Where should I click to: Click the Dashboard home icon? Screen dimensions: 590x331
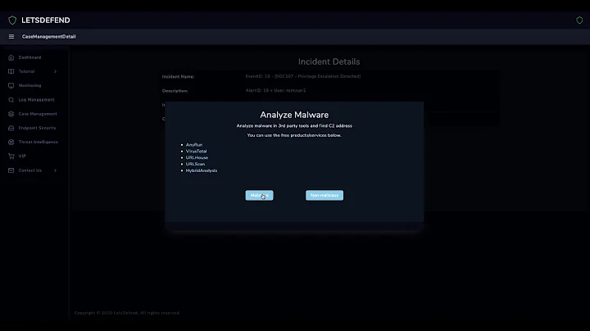pyautogui.click(x=11, y=57)
